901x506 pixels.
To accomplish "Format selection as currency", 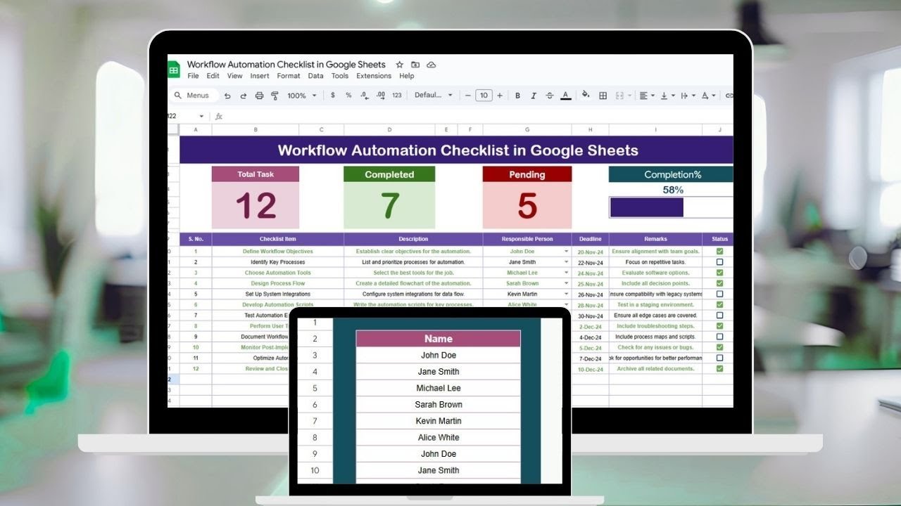I will [332, 96].
